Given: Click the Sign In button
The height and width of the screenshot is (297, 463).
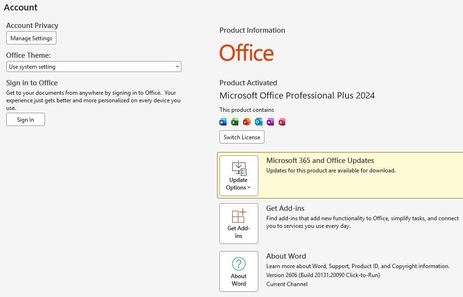Looking at the screenshot, I should tap(26, 119).
